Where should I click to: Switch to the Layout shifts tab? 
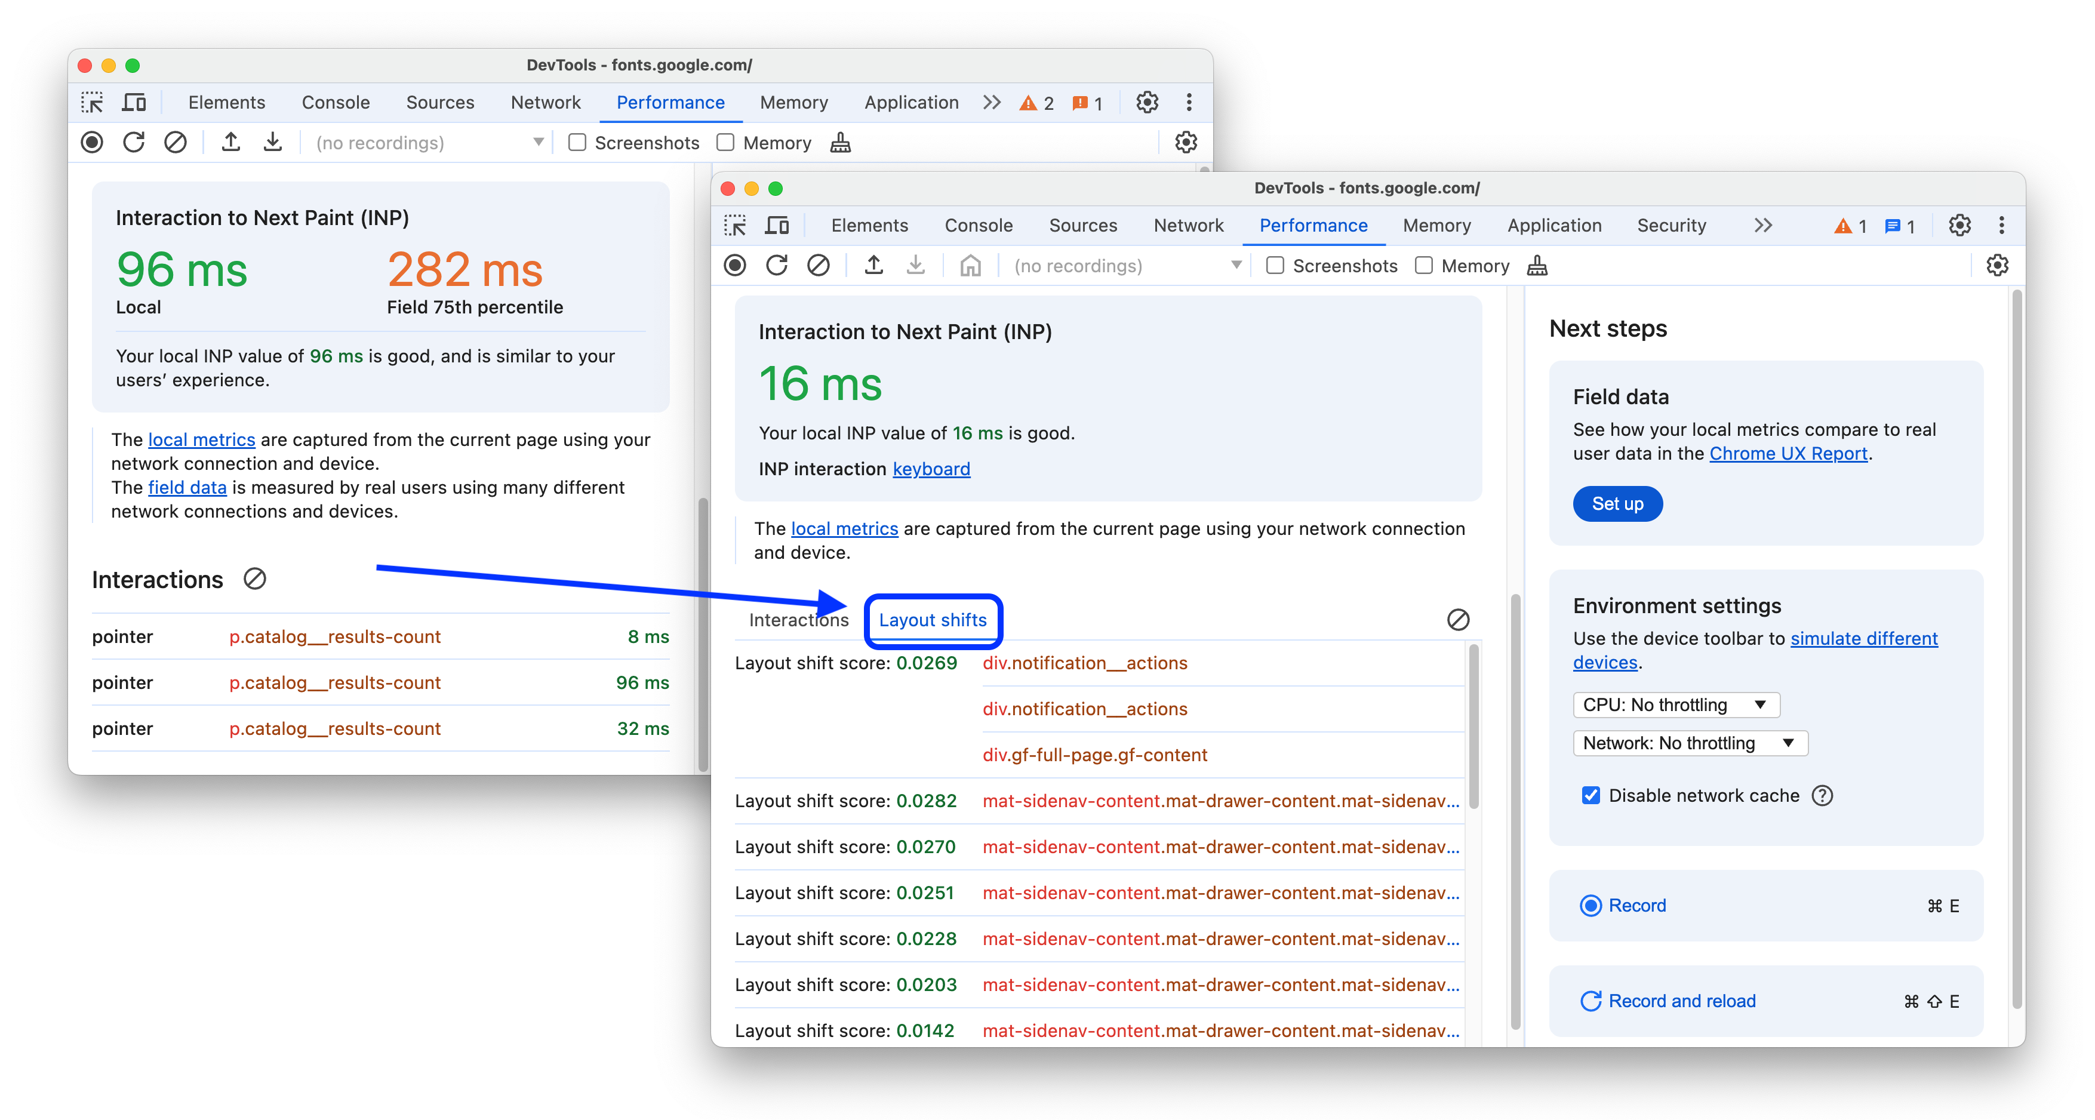(x=933, y=620)
